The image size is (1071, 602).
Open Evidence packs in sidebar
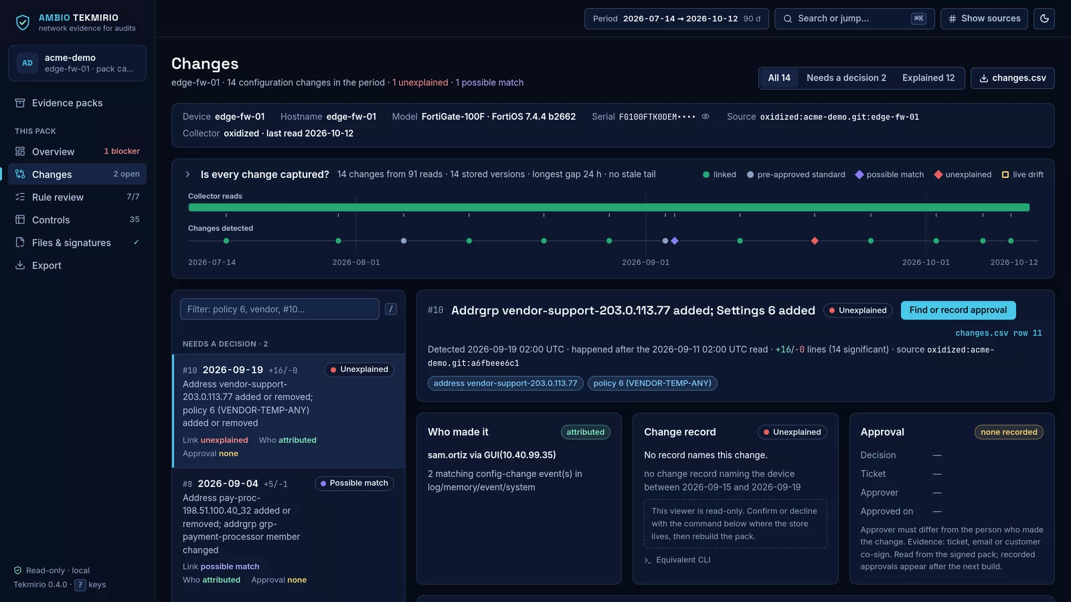pyautogui.click(x=77, y=103)
